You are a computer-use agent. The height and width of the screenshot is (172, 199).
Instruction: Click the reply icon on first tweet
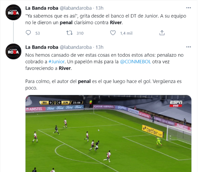pos(28,33)
